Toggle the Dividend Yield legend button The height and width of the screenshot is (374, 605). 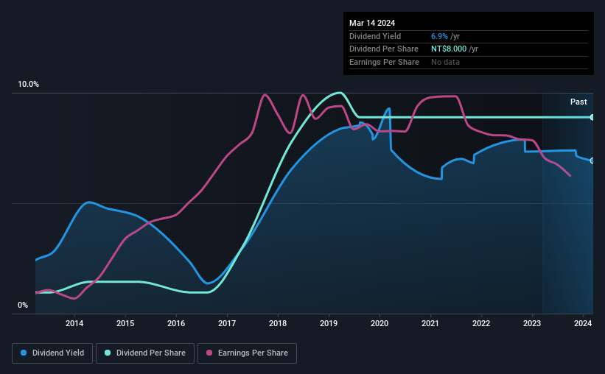[52, 353]
